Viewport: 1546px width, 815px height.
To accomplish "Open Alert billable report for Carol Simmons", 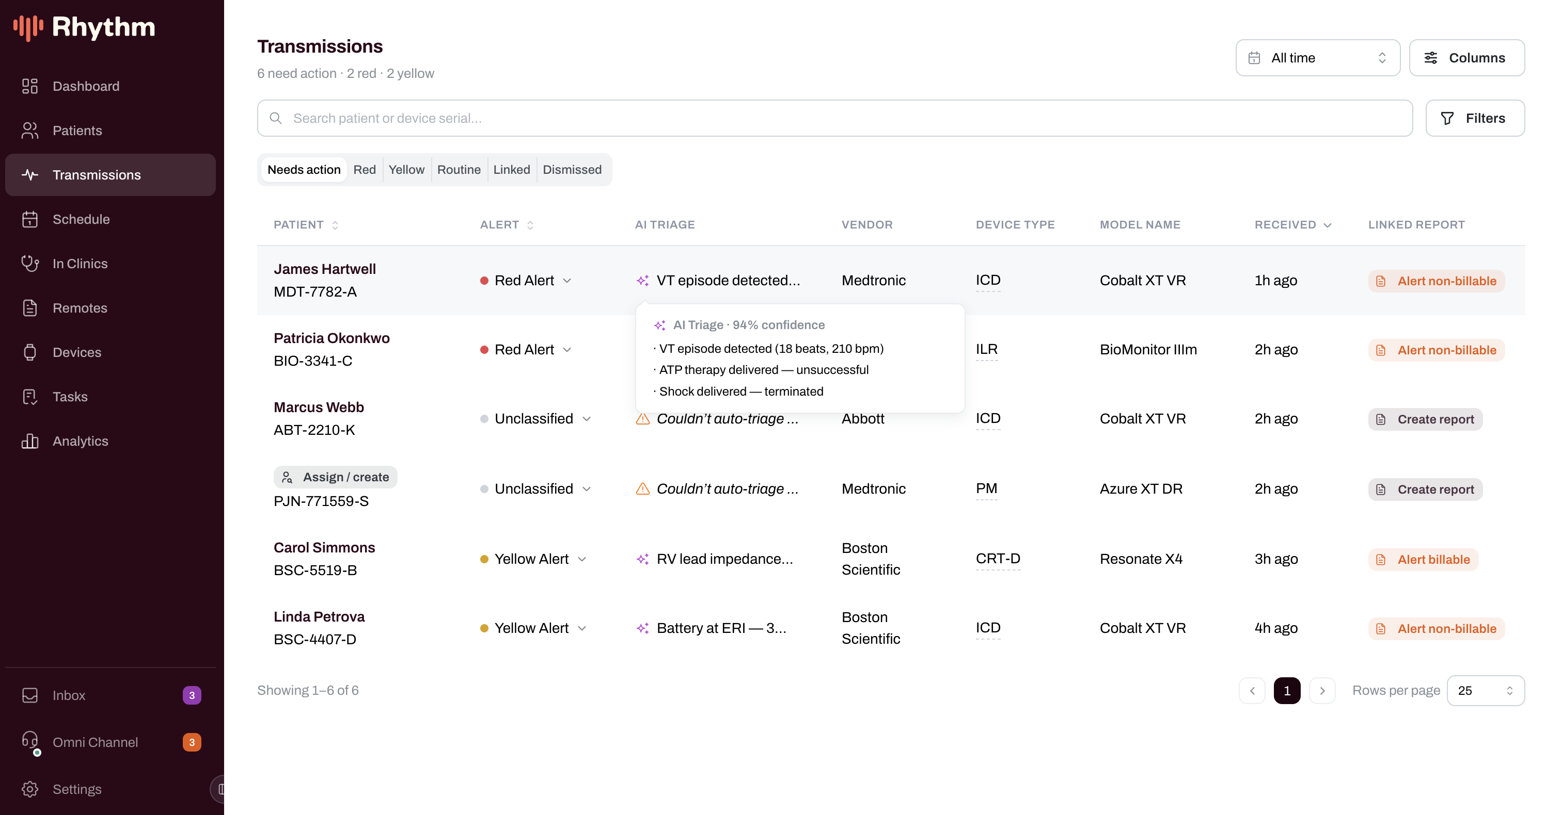I will [1423, 560].
